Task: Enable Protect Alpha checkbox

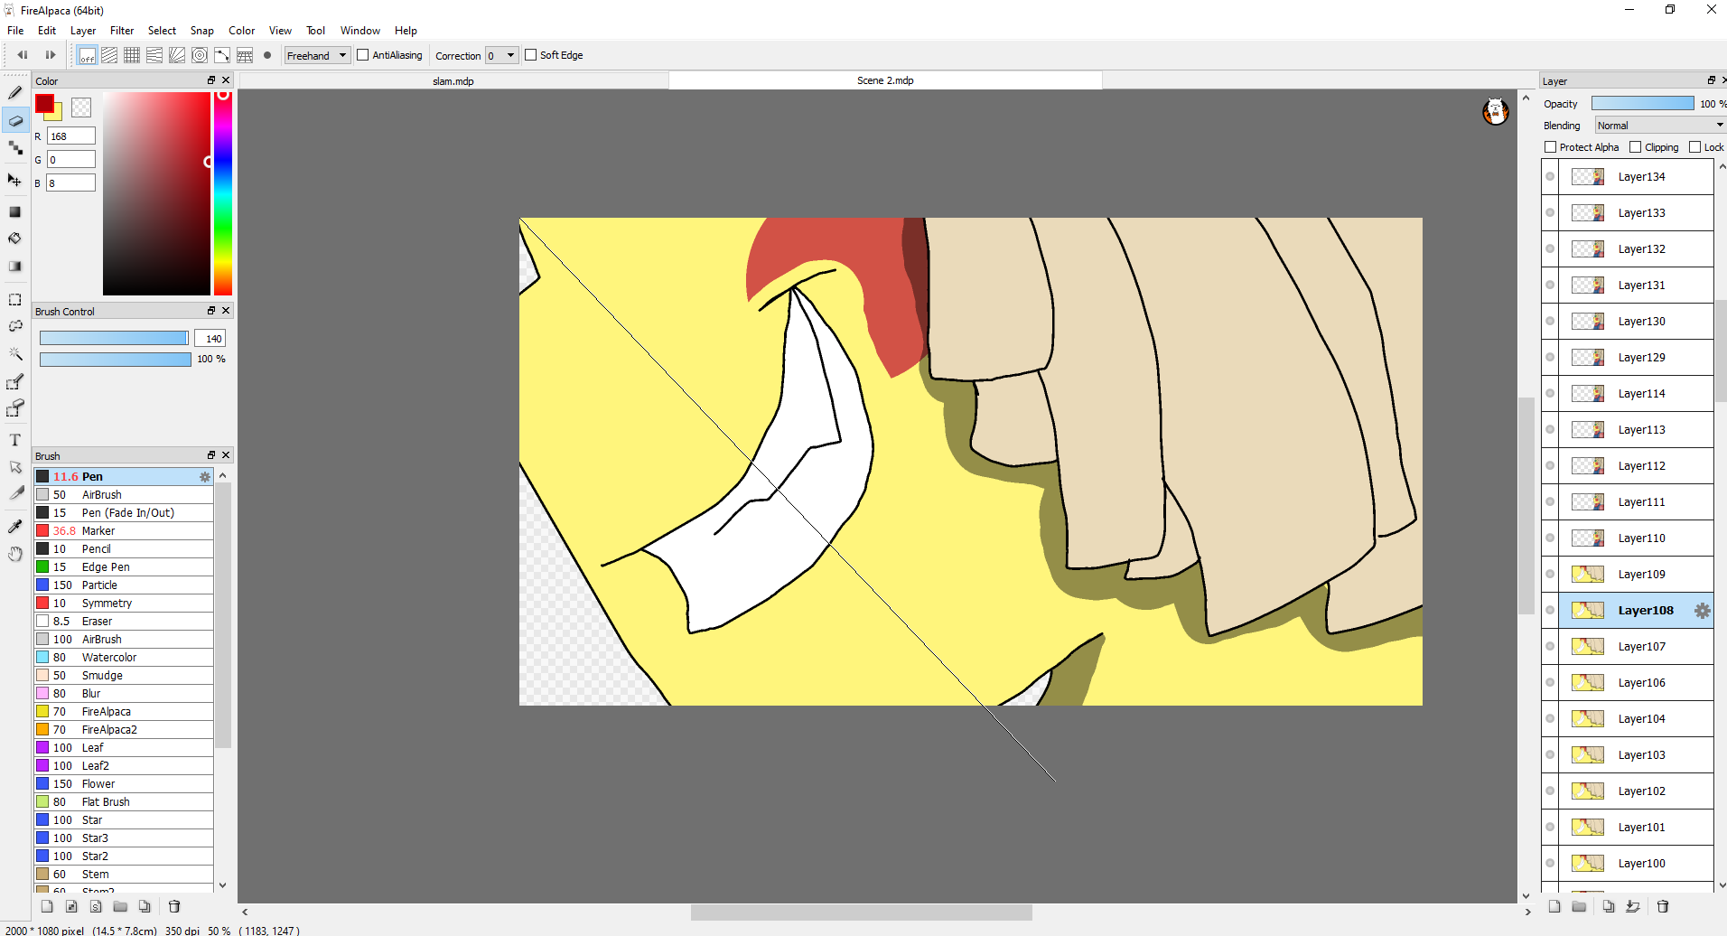Action: (x=1551, y=147)
